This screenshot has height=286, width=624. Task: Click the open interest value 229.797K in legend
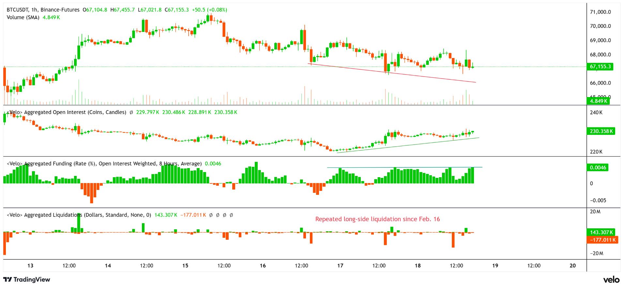click(147, 112)
